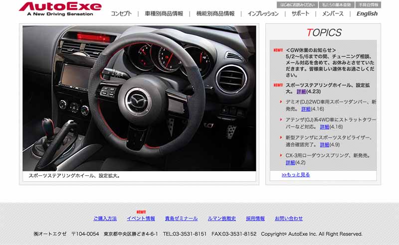Image resolution: width=399 pixels, height=245 pixels.
Task: Open the インプレッション menu item
Action: [x=263, y=13]
